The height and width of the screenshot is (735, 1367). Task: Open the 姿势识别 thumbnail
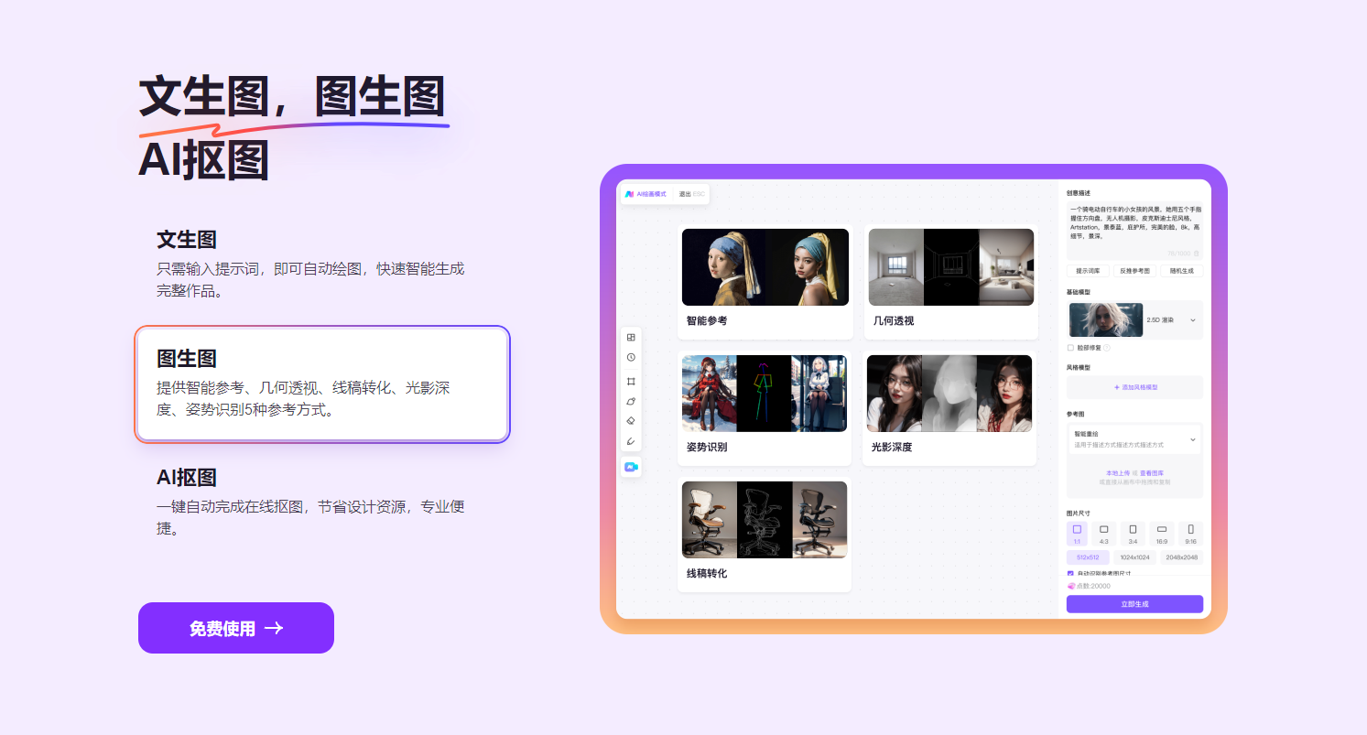(763, 393)
